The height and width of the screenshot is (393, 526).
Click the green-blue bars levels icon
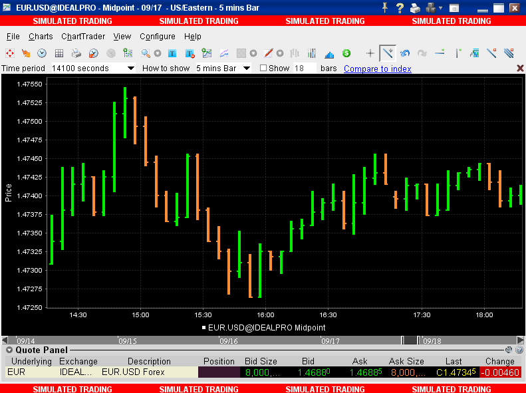474,53
